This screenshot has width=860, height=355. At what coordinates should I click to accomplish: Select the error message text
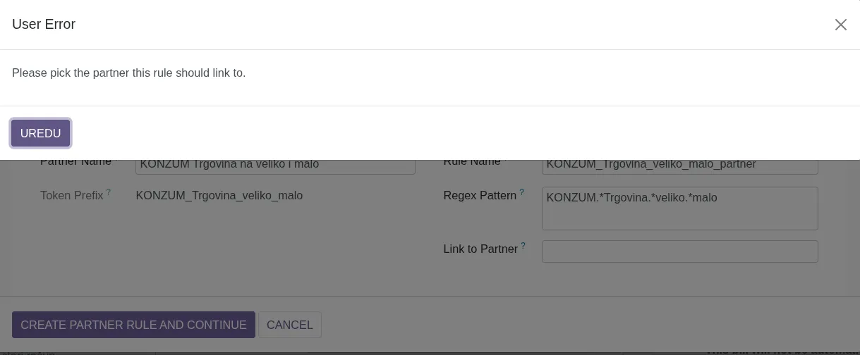pos(129,73)
